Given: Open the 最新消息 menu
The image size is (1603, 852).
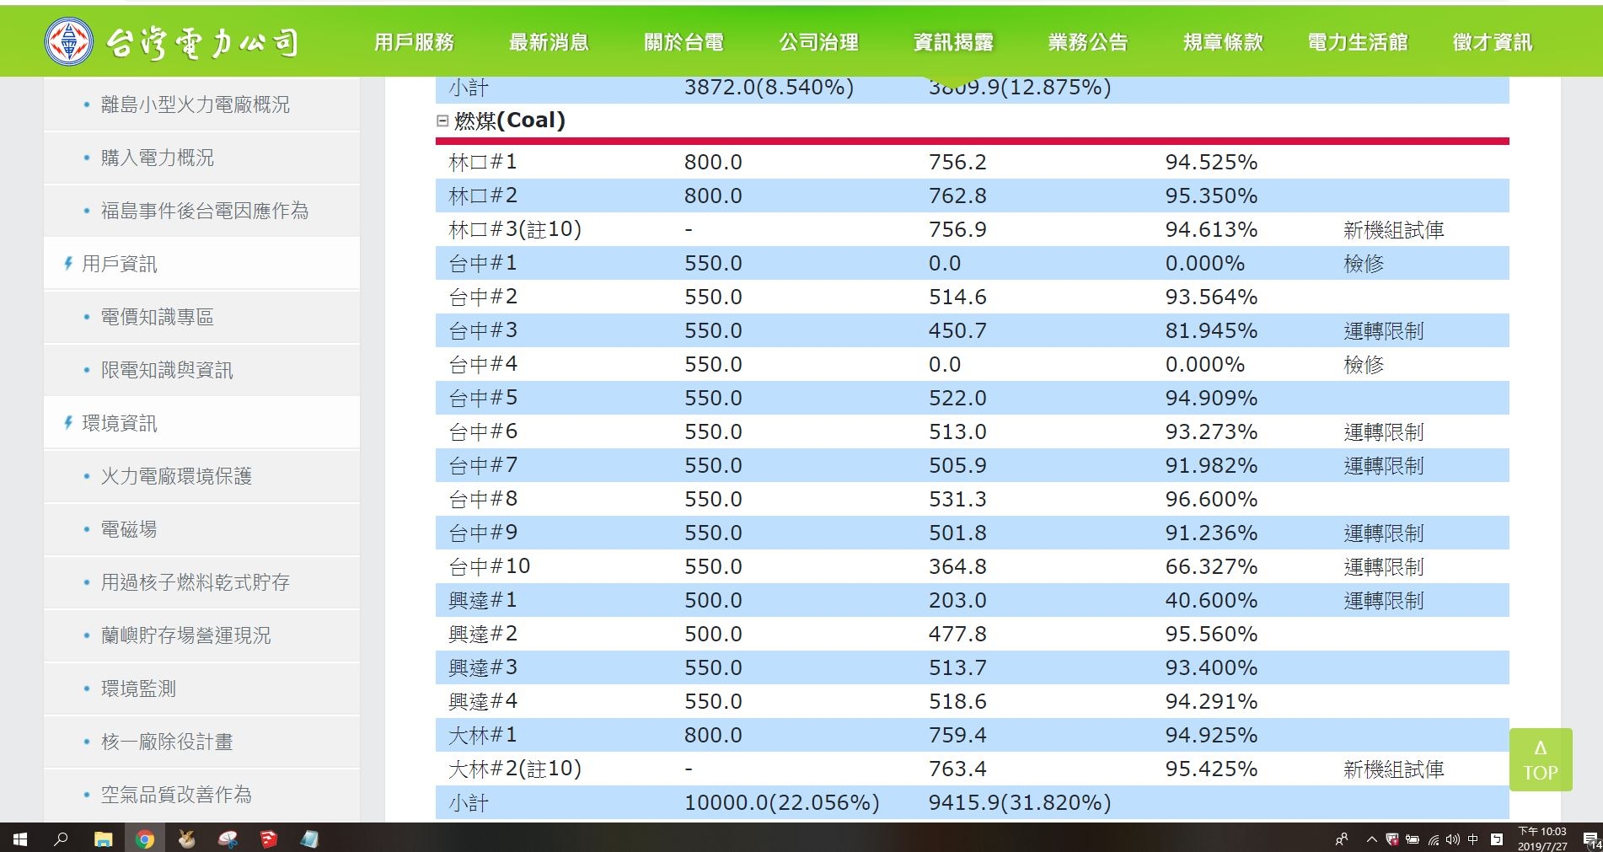Looking at the screenshot, I should (x=549, y=41).
